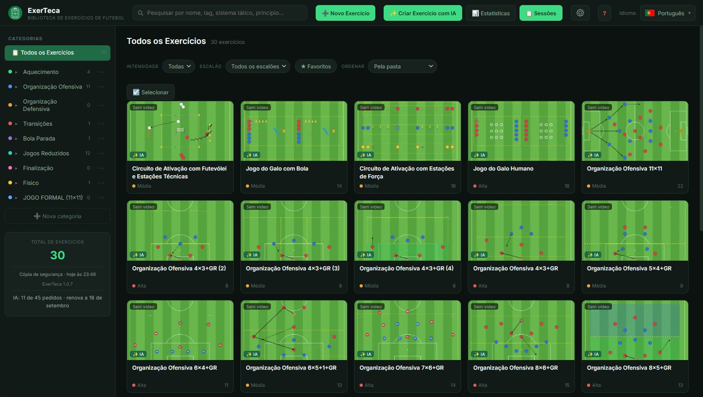Screen dimensions: 703x397
Task: Open the Idioma language dropdown Português
Action: pos(668,13)
